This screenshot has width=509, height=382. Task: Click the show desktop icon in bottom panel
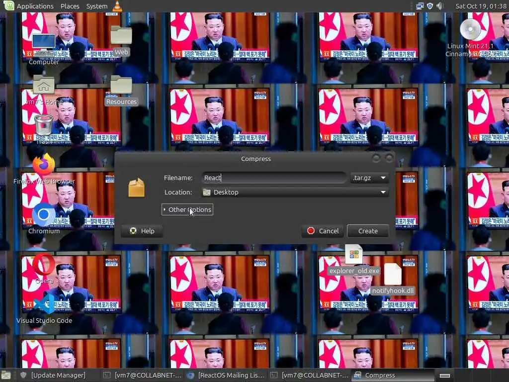pyautogui.click(x=6, y=376)
